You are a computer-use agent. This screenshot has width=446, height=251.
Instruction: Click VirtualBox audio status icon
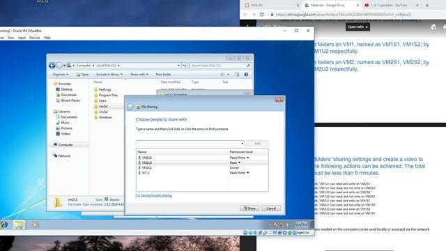[x=255, y=233]
